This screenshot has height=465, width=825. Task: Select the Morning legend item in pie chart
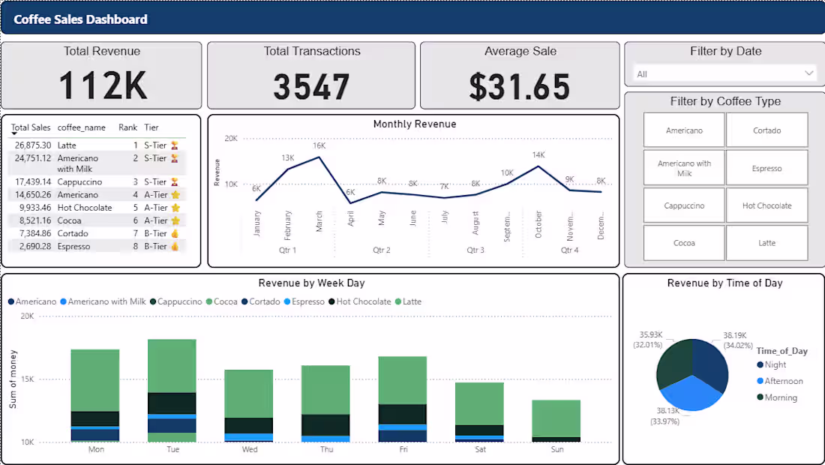point(776,397)
